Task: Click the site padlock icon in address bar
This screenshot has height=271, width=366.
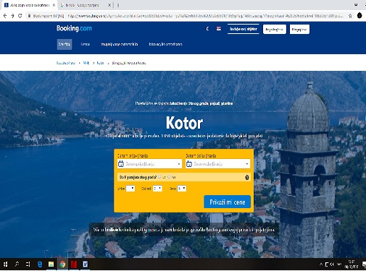Action: point(29,16)
